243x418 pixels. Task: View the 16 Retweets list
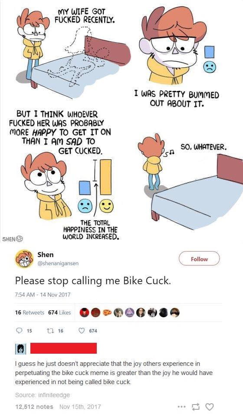[30, 312]
